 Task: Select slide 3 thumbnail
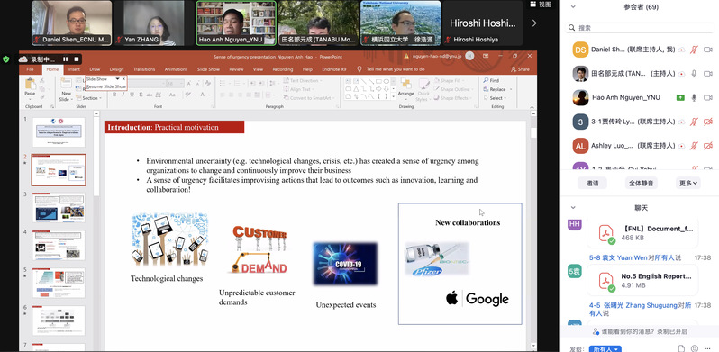click(59, 208)
